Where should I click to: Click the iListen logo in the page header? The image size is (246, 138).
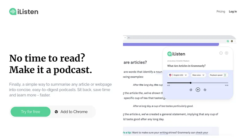[24, 12]
